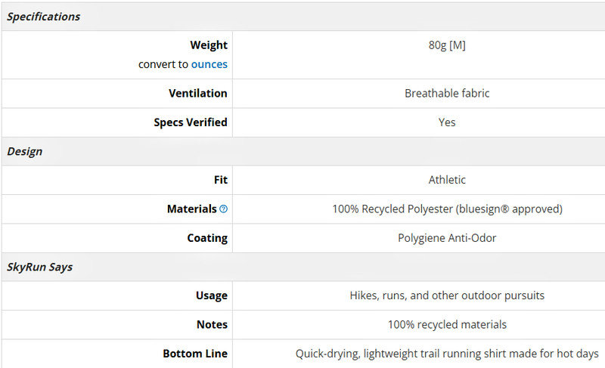Click the Yes value for Specs Verified
This screenshot has height=368, width=605.
pyautogui.click(x=447, y=122)
